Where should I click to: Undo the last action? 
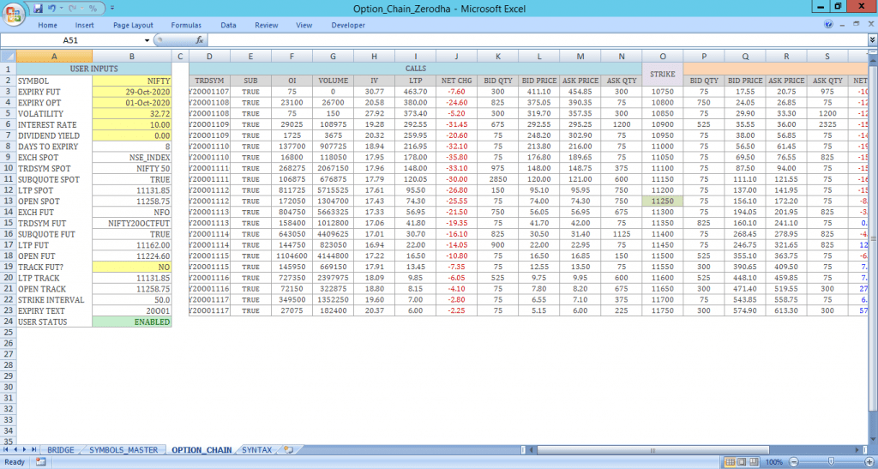coord(52,9)
